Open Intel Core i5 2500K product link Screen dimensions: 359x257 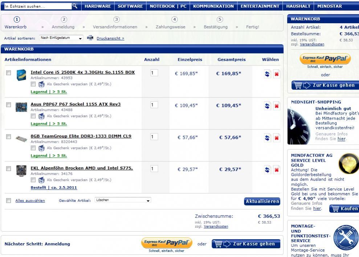point(83,72)
